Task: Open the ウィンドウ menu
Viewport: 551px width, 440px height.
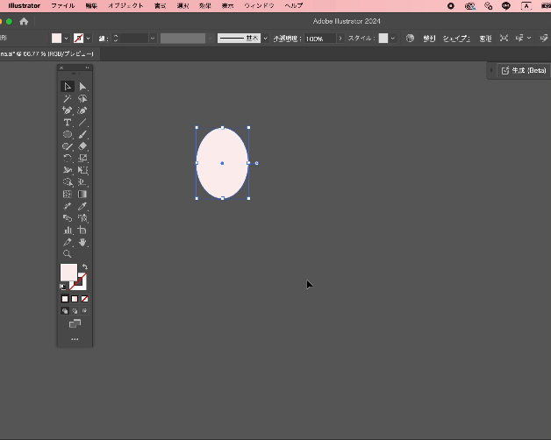Action: coord(259,5)
